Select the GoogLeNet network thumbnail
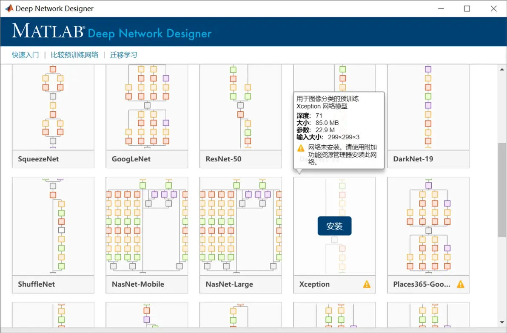Screen dimensions: 507x333 [x=147, y=107]
